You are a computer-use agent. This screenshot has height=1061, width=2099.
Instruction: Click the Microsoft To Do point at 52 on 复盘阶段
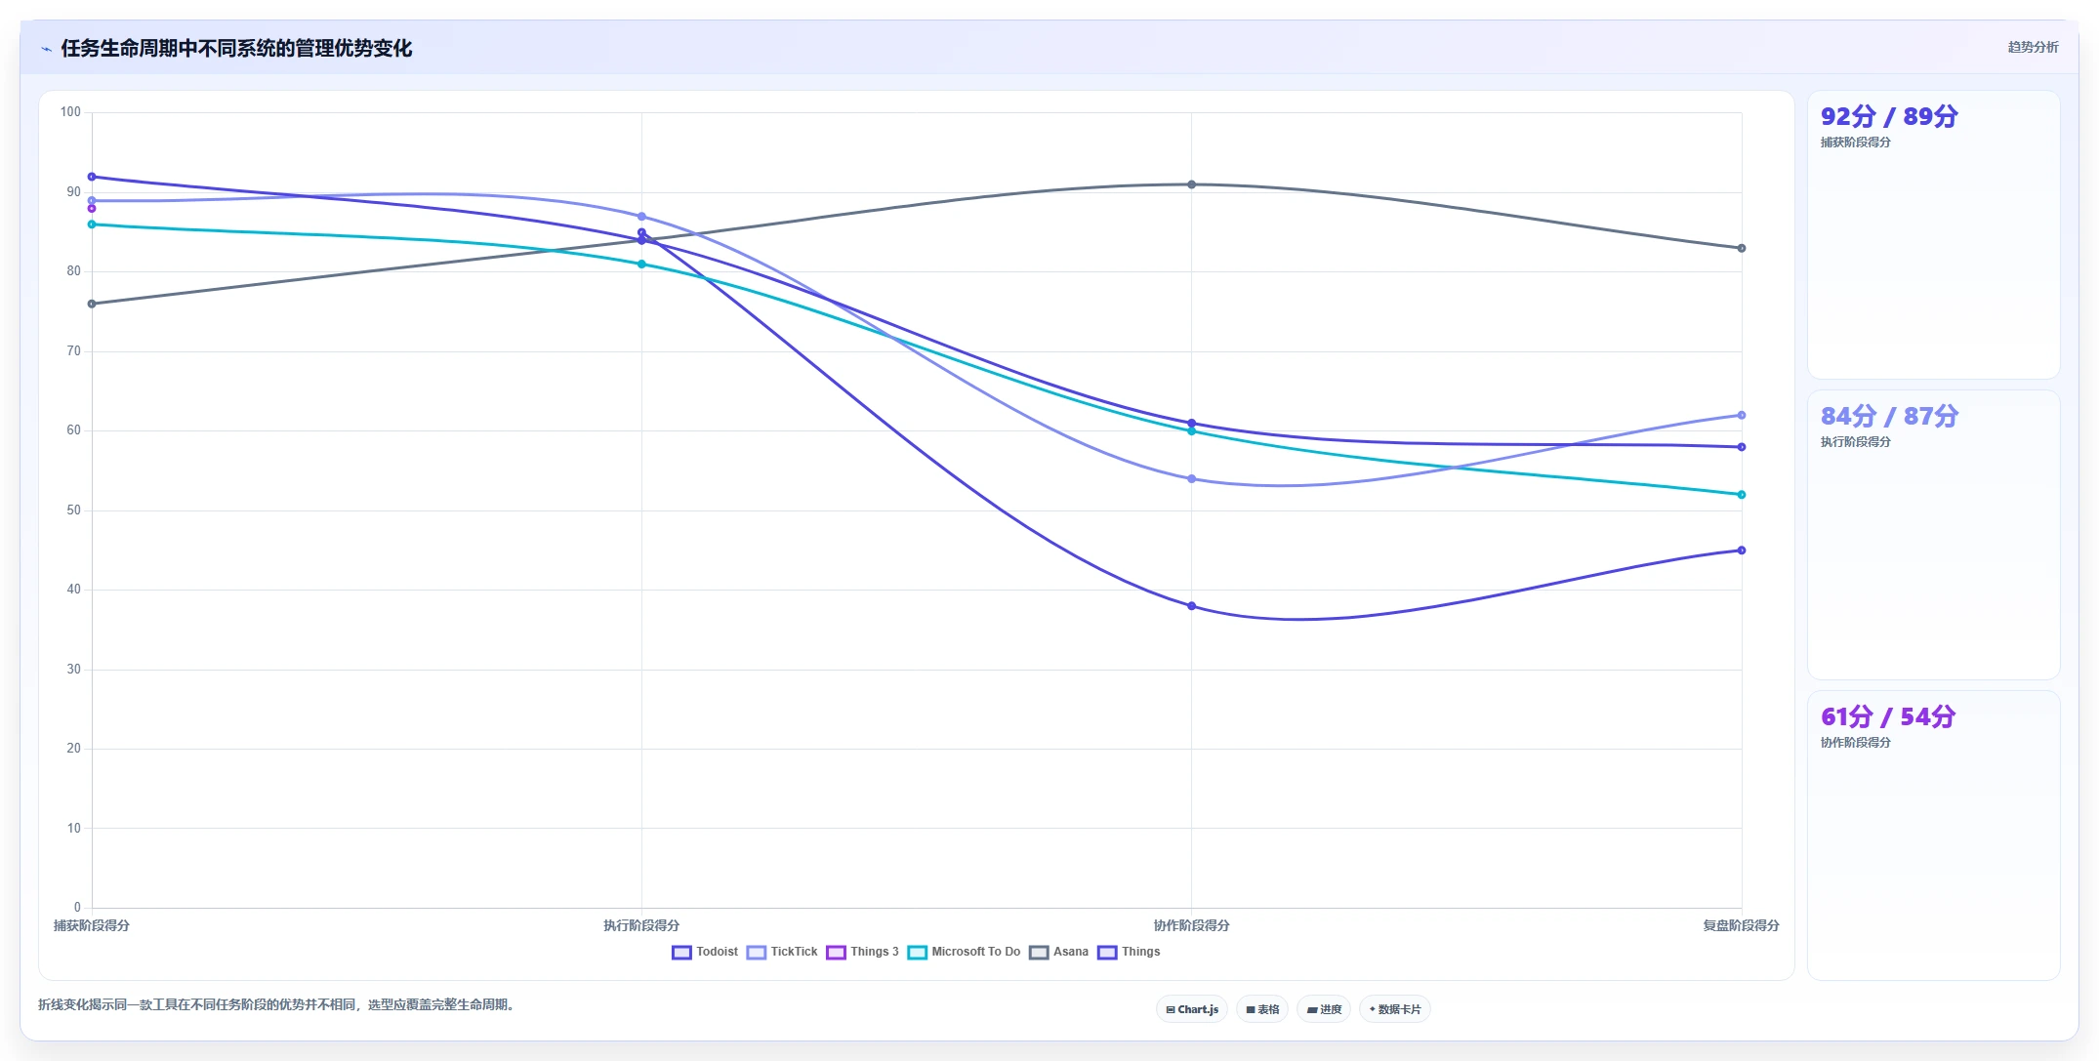point(1741,495)
